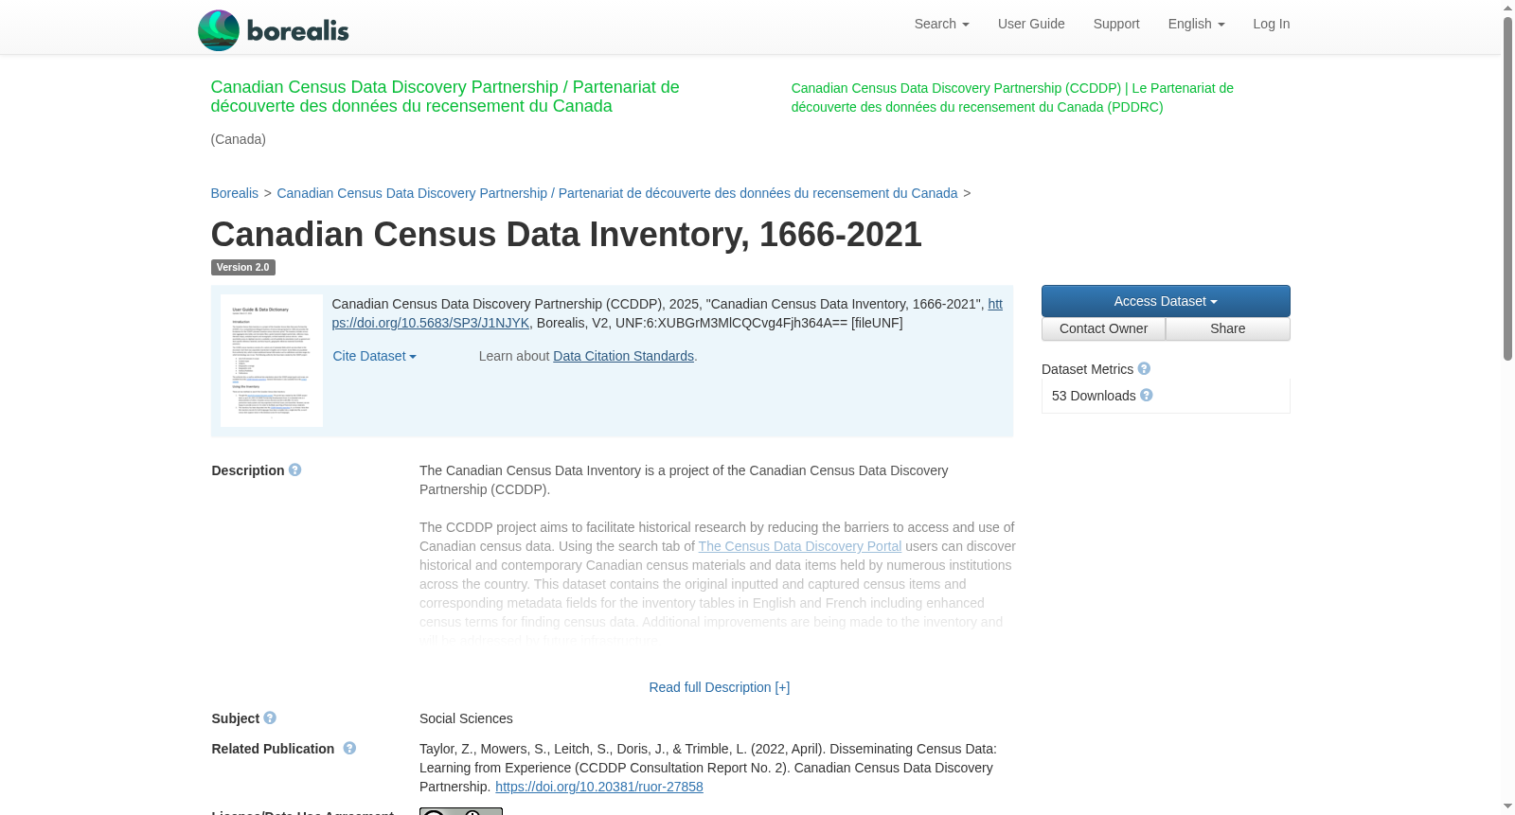Click Log In in navbar
This screenshot has width=1515, height=815.
pyautogui.click(x=1271, y=24)
